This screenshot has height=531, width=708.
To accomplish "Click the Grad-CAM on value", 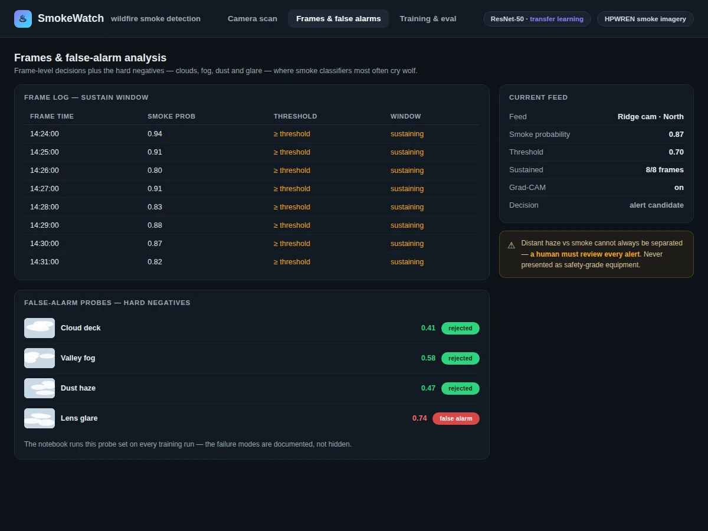I will pyautogui.click(x=679, y=188).
